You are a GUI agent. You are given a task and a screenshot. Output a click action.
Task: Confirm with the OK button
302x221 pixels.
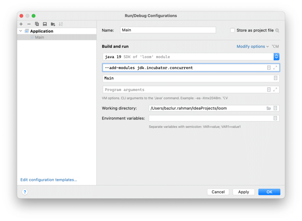[269, 192]
